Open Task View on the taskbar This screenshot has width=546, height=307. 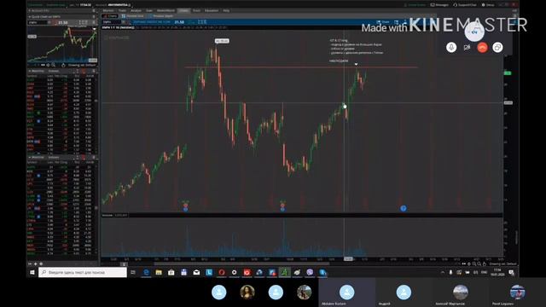point(133,272)
